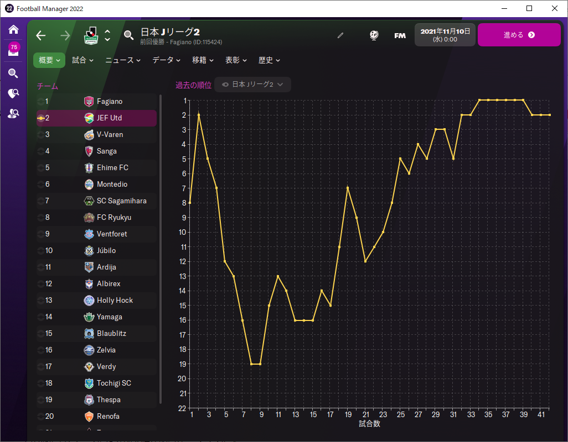Click the date 2021年11月10日 button

coord(445,35)
